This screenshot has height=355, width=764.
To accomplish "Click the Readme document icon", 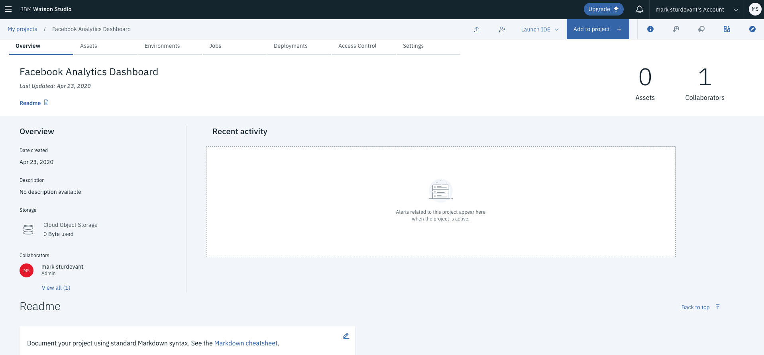I will click(46, 103).
